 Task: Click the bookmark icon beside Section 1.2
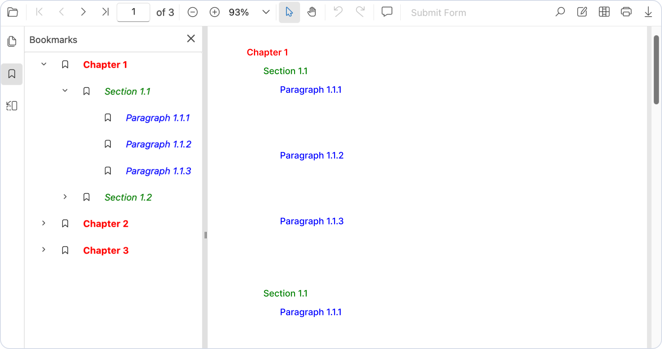tap(86, 197)
